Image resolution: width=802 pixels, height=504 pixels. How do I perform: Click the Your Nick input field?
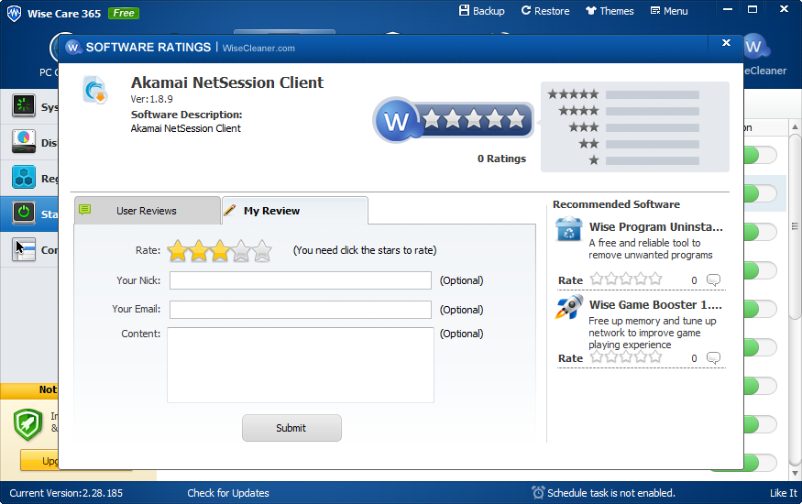click(x=301, y=280)
